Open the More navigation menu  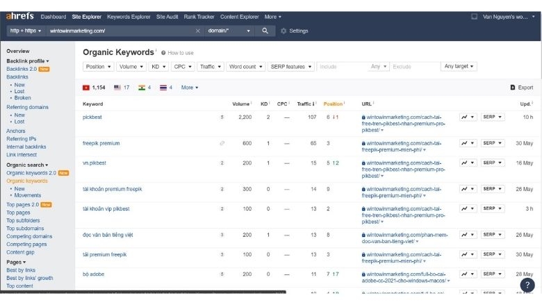(272, 17)
